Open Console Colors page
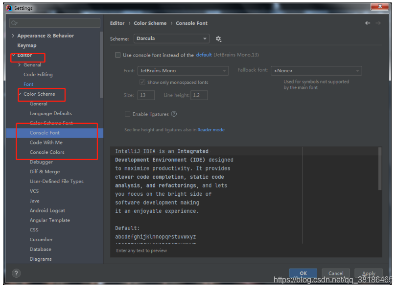The width and height of the screenshot is (398, 289). [47, 152]
